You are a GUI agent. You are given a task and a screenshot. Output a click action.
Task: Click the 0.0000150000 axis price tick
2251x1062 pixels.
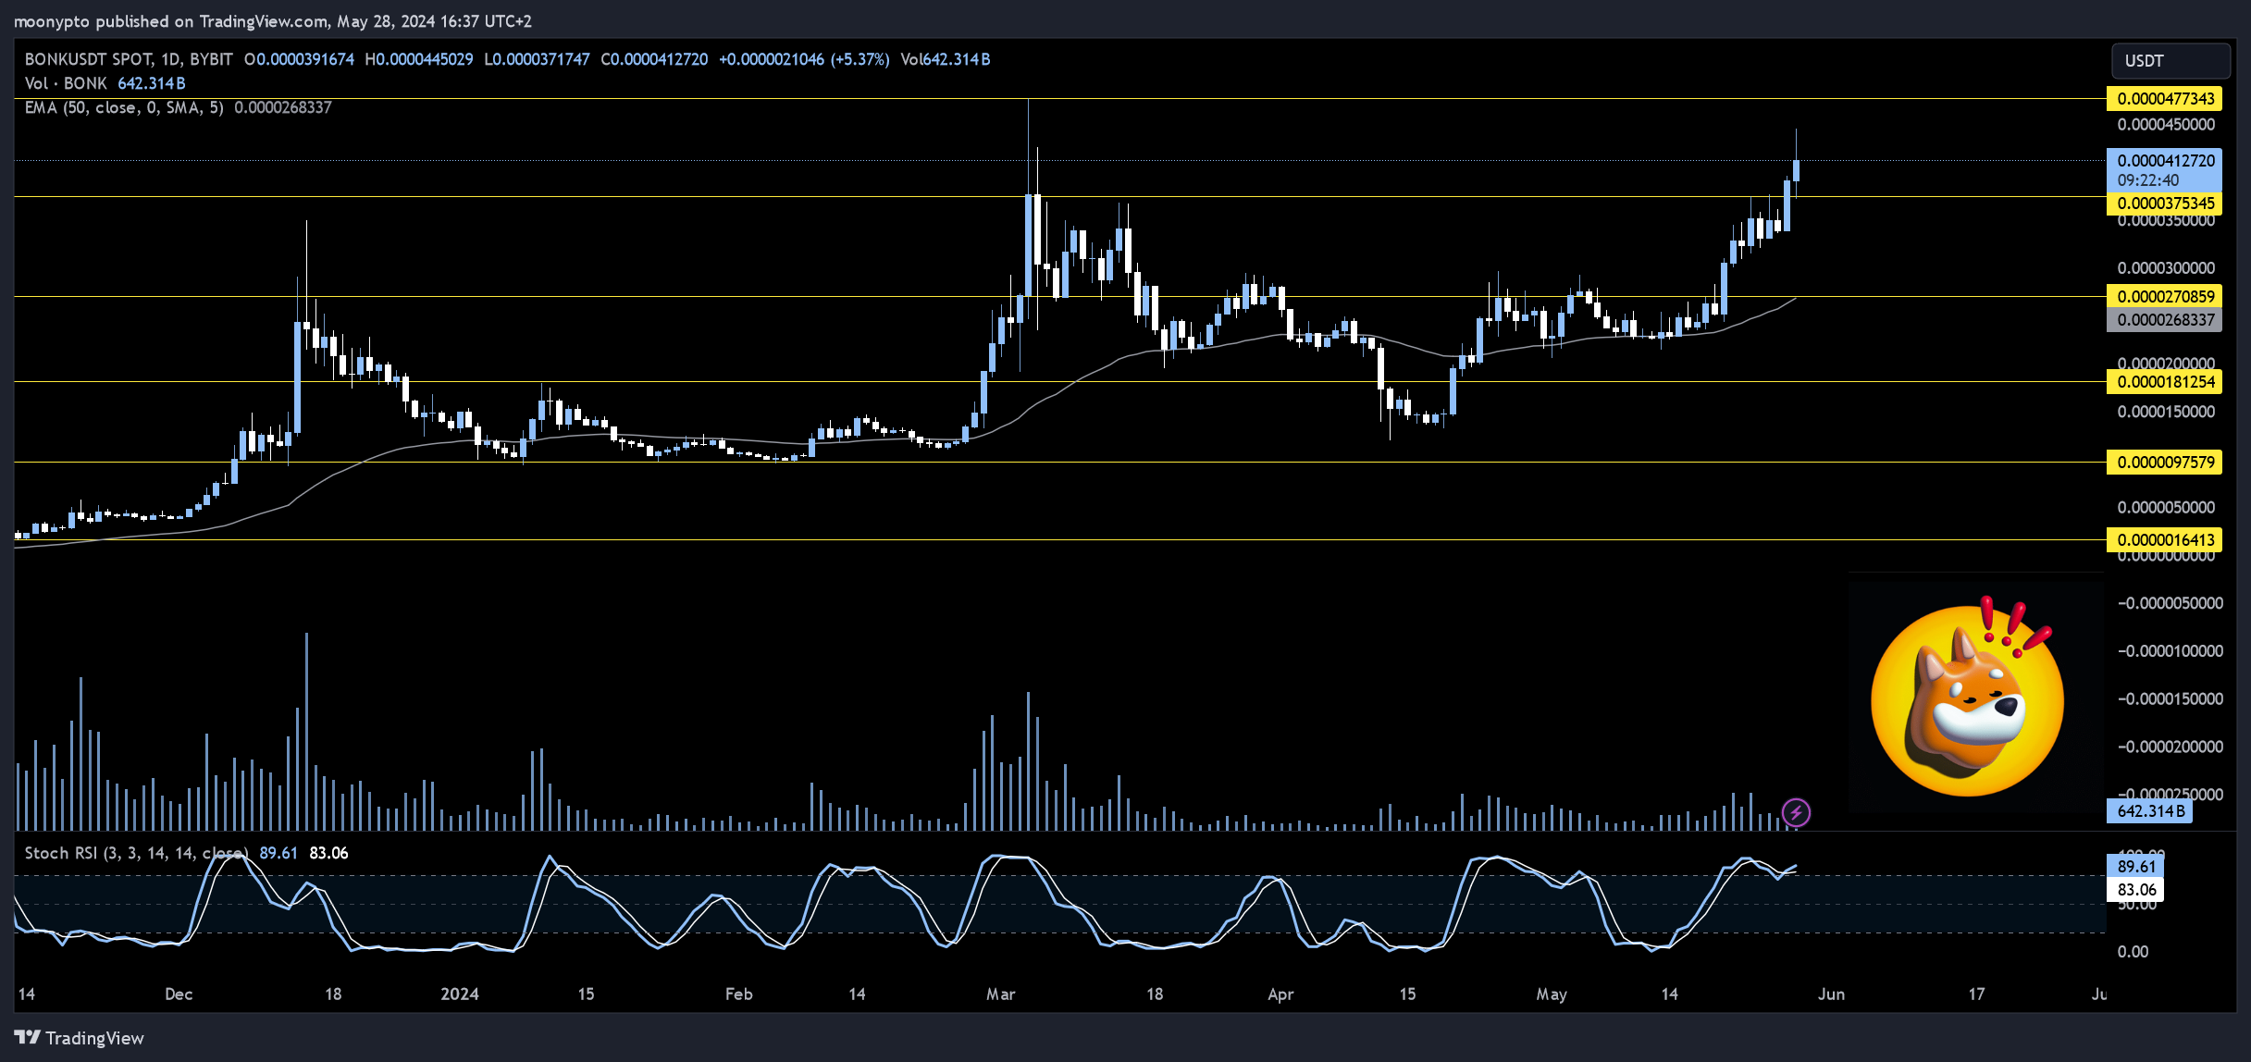coord(2166,412)
